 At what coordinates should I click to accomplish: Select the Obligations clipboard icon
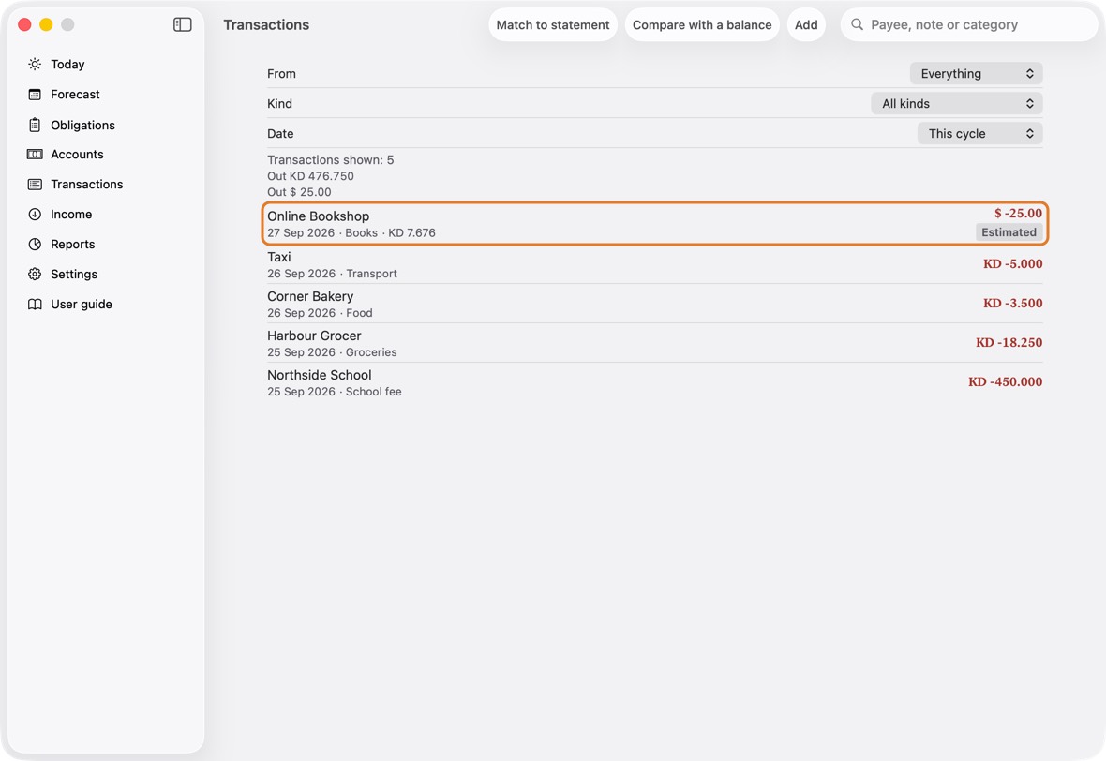[x=35, y=125]
